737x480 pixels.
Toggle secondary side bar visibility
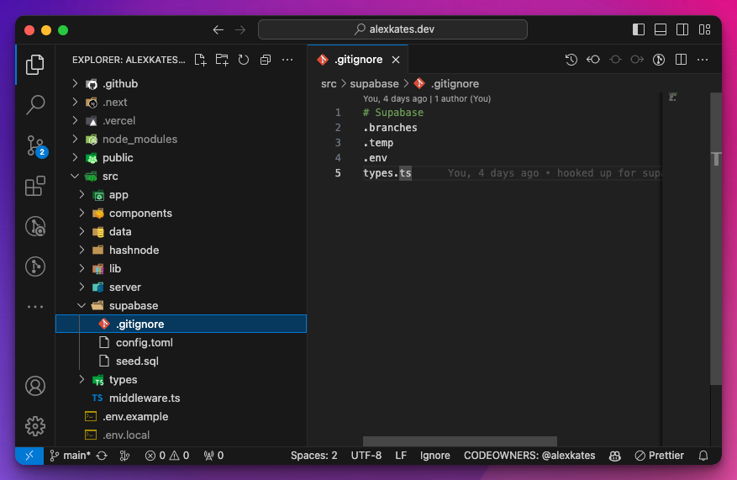pyautogui.click(x=682, y=29)
